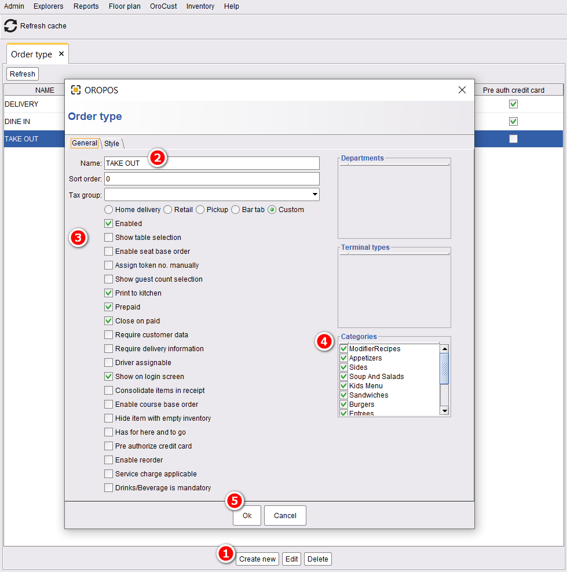Viewport: 567px width, 572px height.
Task: Uncheck the Prepaid checkbox
Action: (x=108, y=307)
